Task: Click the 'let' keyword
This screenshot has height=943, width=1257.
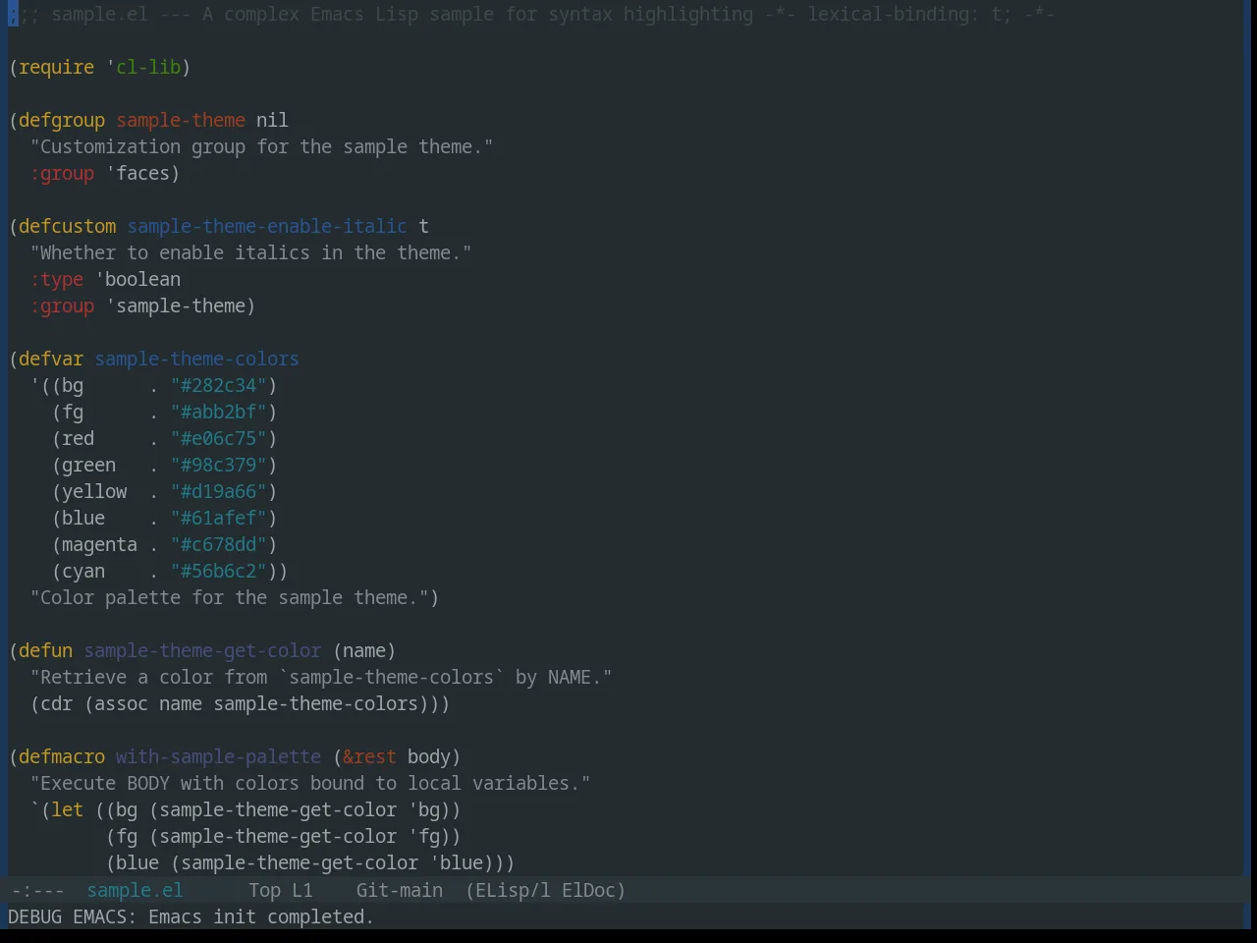Action: click(x=67, y=809)
